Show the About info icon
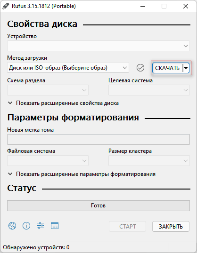 (26, 226)
